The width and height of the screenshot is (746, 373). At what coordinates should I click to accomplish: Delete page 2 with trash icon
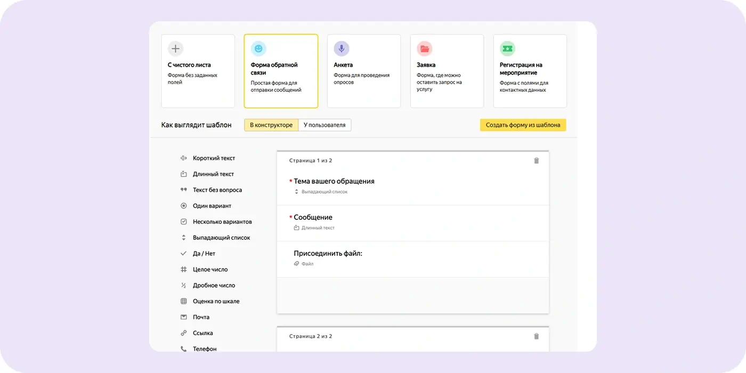[537, 336]
